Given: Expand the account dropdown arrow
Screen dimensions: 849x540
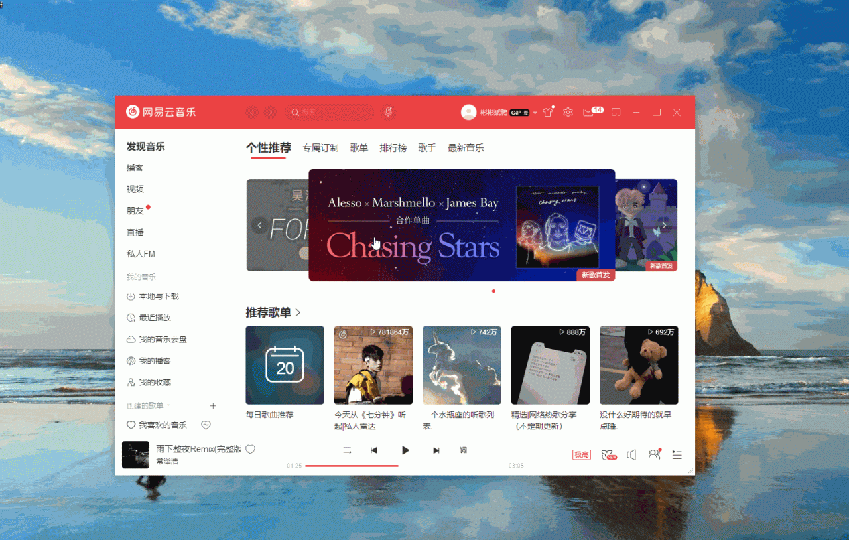Looking at the screenshot, I should (x=535, y=113).
